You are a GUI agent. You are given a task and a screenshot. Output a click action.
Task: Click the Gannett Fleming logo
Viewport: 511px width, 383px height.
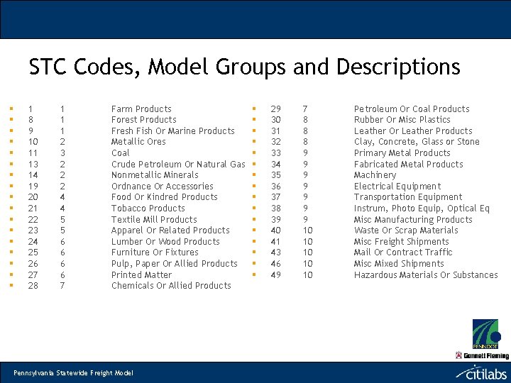coord(483,355)
